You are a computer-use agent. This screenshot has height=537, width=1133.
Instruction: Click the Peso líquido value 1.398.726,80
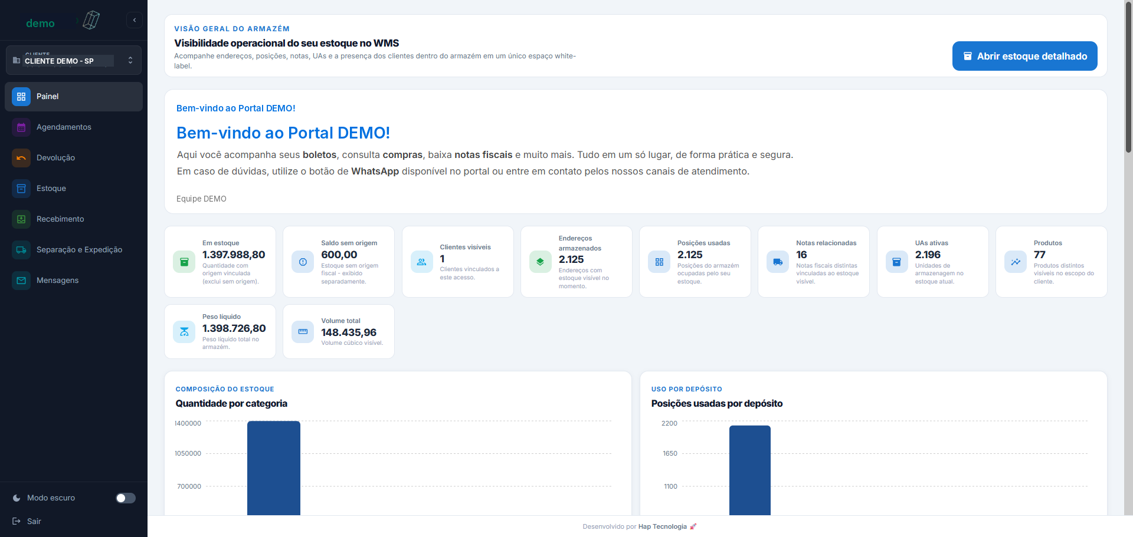coord(234,328)
